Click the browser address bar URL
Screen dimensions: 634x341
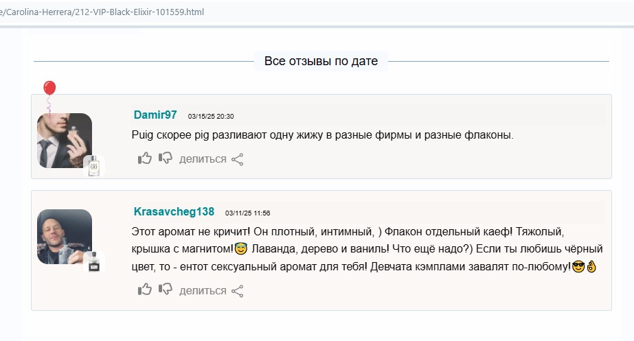(103, 12)
